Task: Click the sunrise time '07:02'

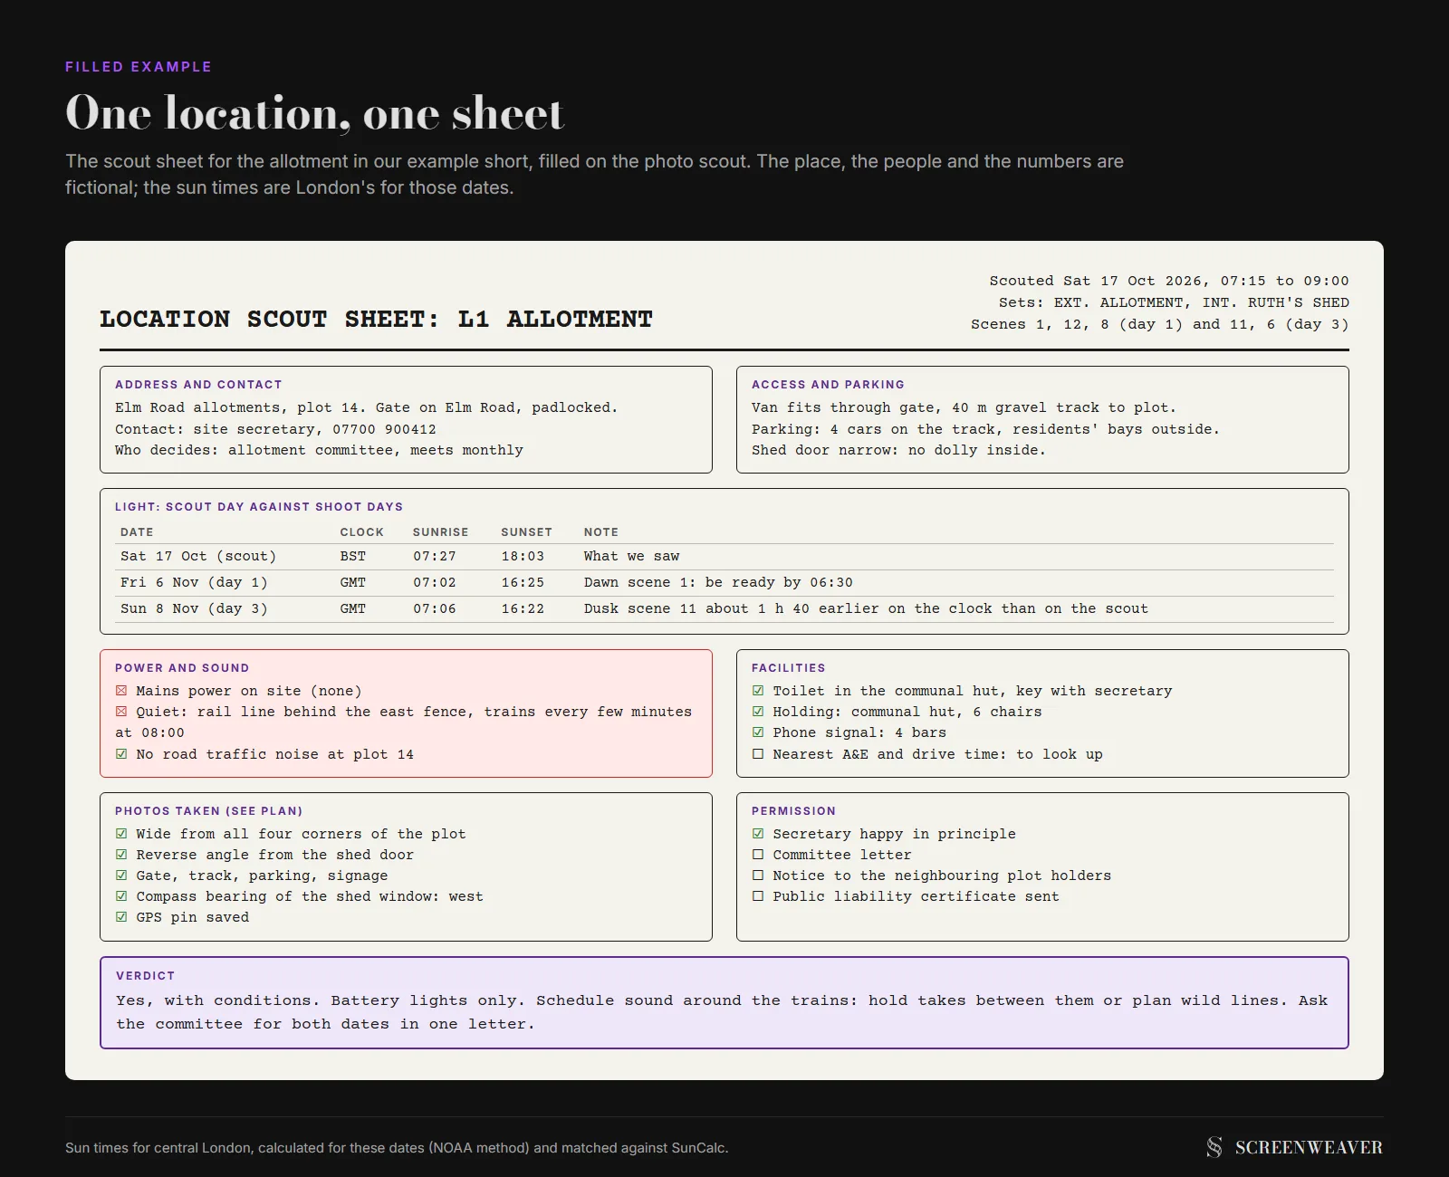Action: coord(435,583)
